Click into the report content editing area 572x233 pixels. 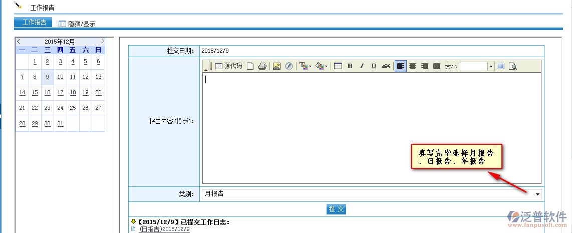(x=372, y=128)
